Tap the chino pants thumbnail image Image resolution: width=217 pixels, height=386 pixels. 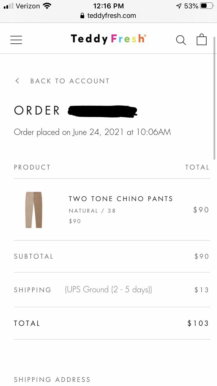[x=34, y=210]
